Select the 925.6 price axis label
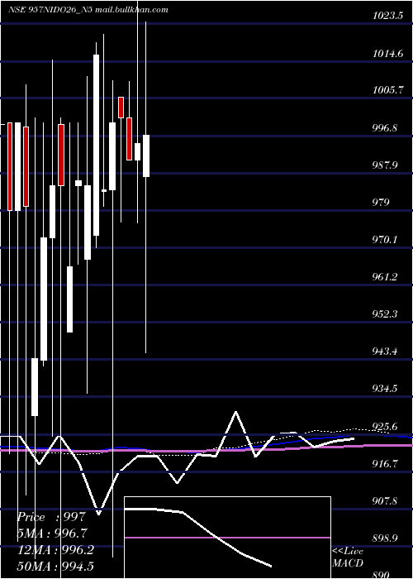Screen dimensions: 413x579 click(x=385, y=427)
